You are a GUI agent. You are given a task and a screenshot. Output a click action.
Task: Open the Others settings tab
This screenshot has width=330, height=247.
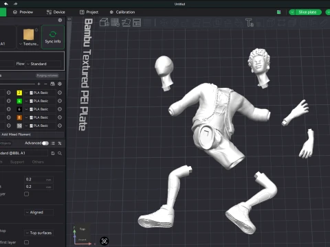point(38,162)
